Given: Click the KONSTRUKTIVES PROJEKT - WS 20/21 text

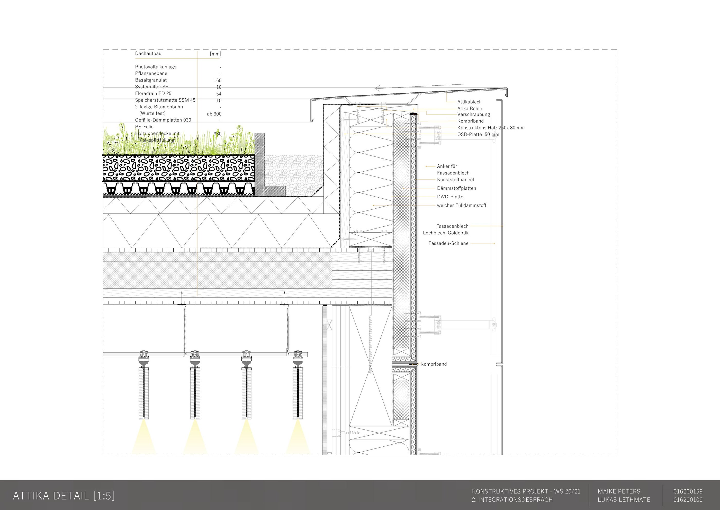Looking at the screenshot, I should click(526, 491).
